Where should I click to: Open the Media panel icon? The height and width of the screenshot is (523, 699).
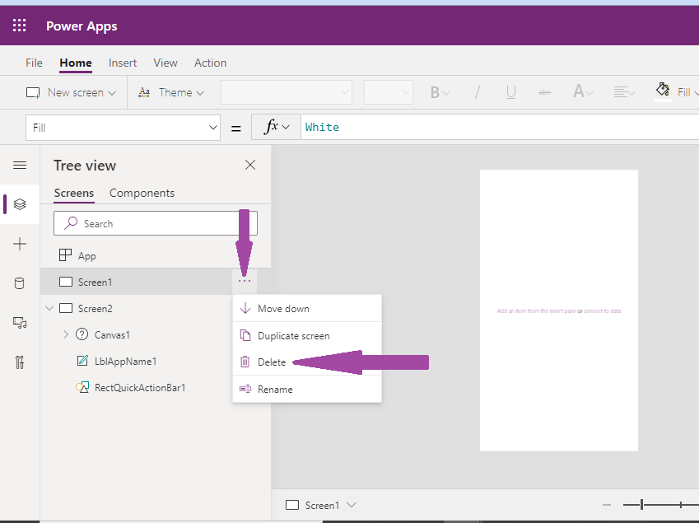click(19, 322)
